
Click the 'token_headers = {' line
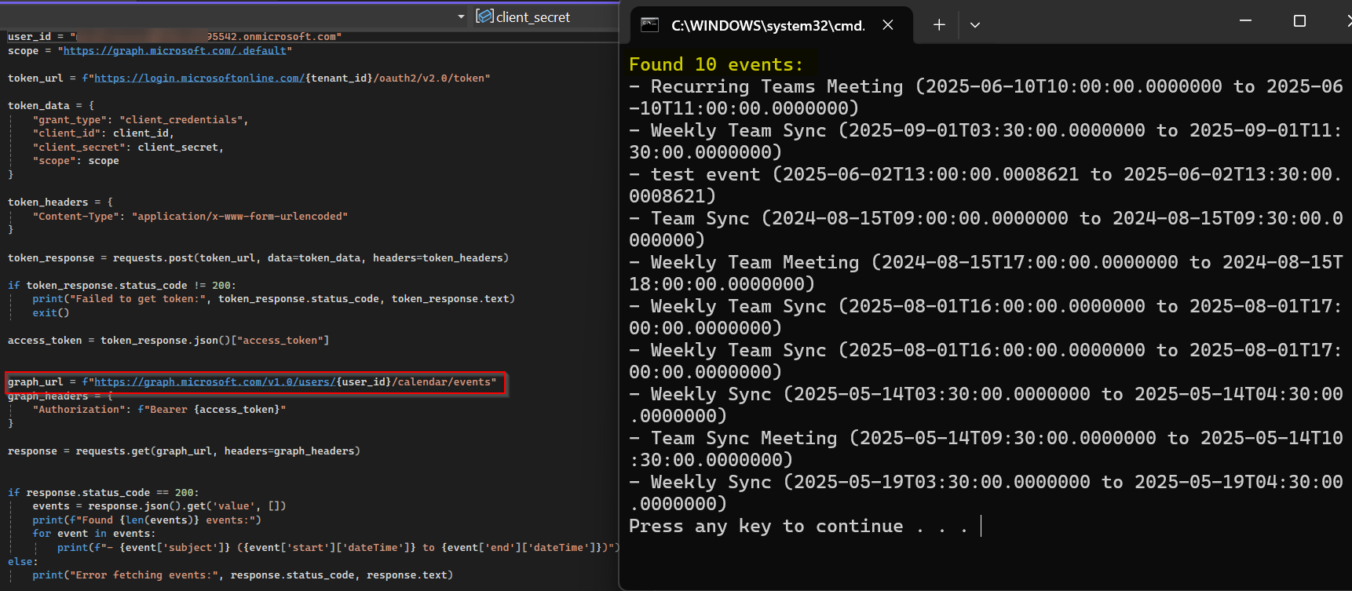point(60,202)
